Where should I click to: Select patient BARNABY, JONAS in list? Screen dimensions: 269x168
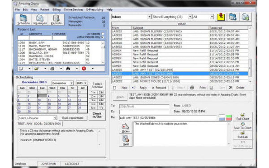[60, 56]
